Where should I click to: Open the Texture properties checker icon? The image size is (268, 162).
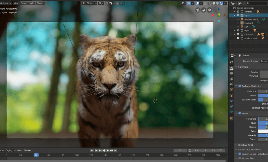(x=231, y=118)
